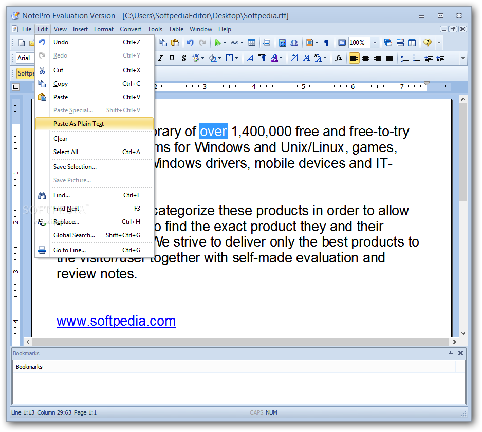482x432 pixels.
Task: Click the horizontal scrollbar right arrow
Action: point(455,342)
